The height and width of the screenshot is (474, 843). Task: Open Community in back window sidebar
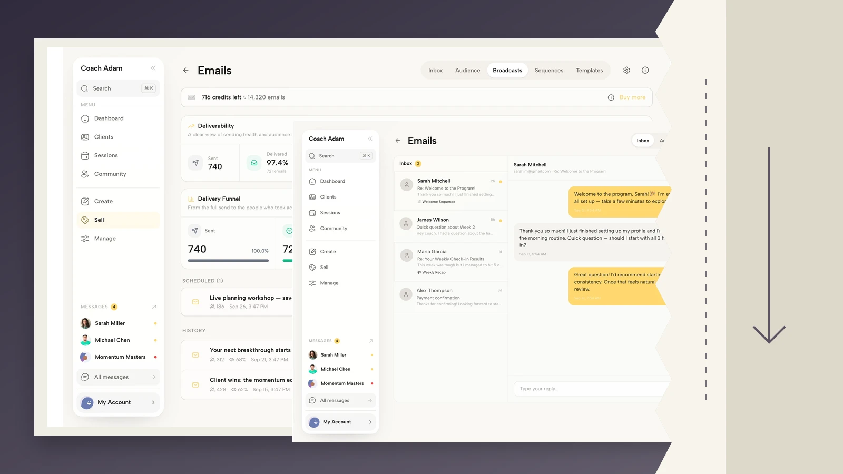[119, 174]
